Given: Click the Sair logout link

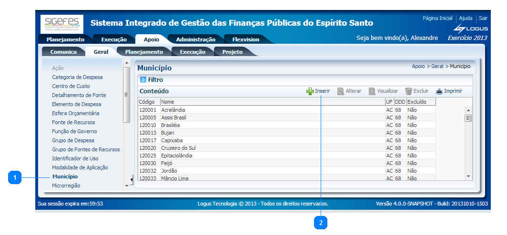Looking at the screenshot, I should click(483, 18).
